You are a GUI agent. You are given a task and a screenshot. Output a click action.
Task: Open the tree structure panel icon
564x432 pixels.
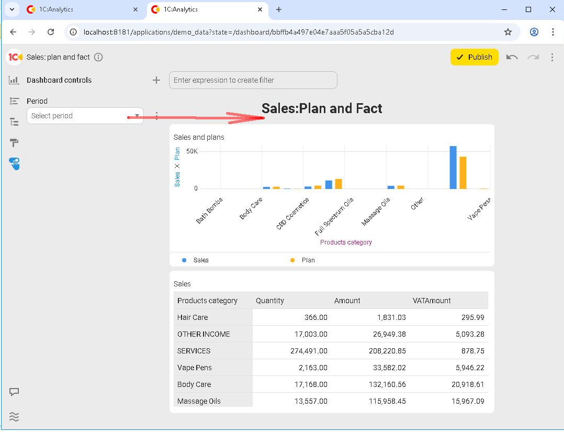click(14, 122)
